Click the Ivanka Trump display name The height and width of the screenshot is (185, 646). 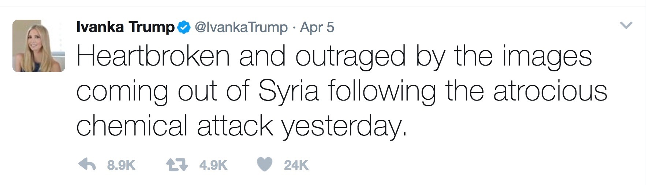coord(125,27)
